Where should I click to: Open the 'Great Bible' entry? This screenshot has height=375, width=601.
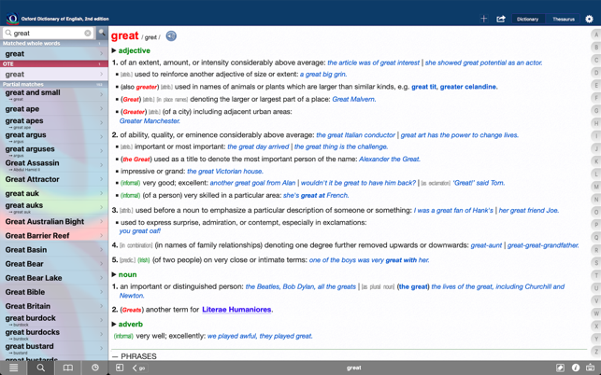(x=54, y=292)
